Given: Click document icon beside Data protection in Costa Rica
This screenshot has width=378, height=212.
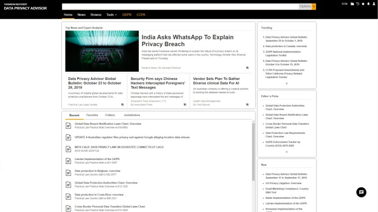Looking at the screenshot, I should point(68,196).
